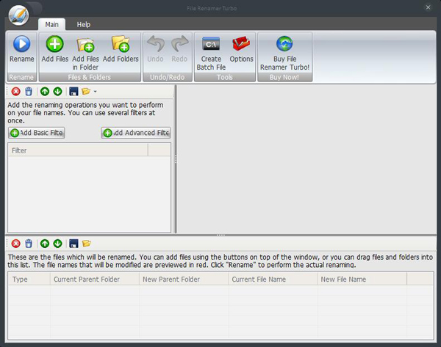This screenshot has width=441, height=347.
Task: Clear filters with trash bin icon
Action: (x=29, y=92)
